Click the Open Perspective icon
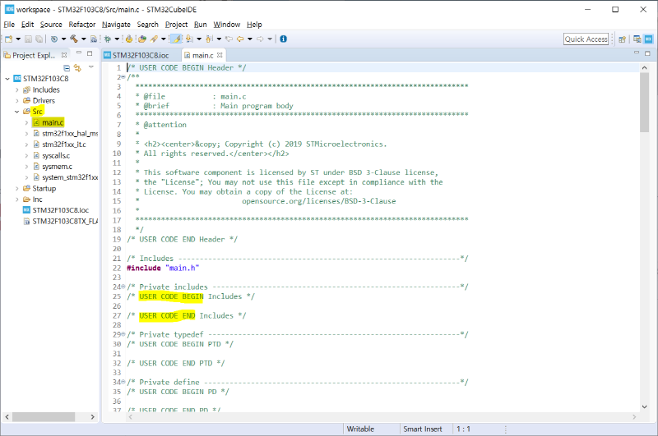The height and width of the screenshot is (436, 658). point(623,39)
